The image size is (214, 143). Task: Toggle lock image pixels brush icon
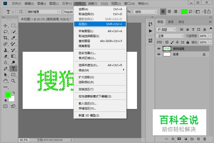172,42
